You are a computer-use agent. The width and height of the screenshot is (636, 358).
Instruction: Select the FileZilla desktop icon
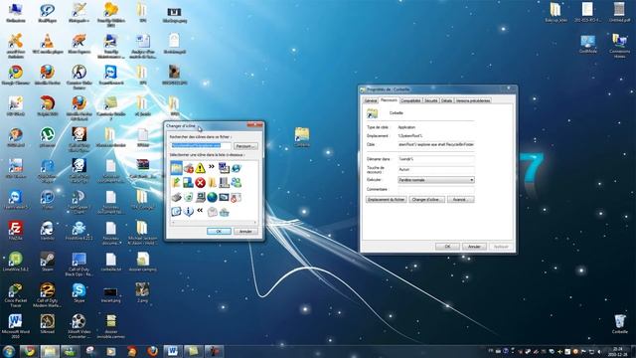(16, 231)
